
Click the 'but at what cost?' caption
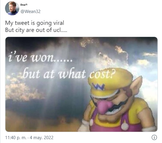pos(69,73)
